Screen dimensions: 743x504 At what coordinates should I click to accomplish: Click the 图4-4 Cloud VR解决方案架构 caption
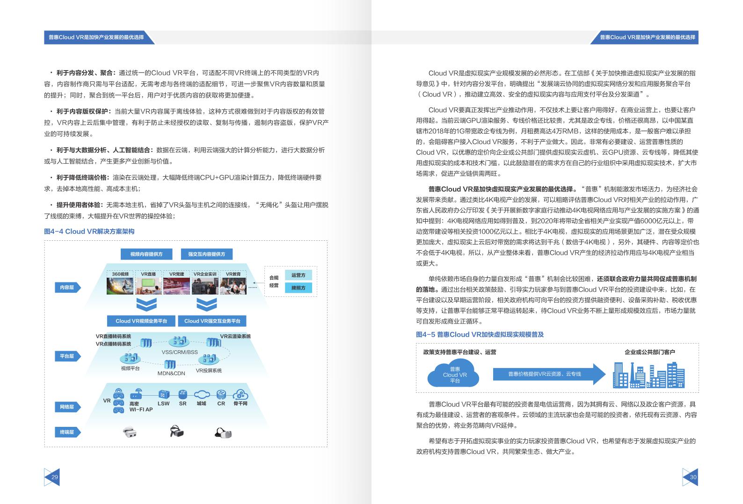89,231
